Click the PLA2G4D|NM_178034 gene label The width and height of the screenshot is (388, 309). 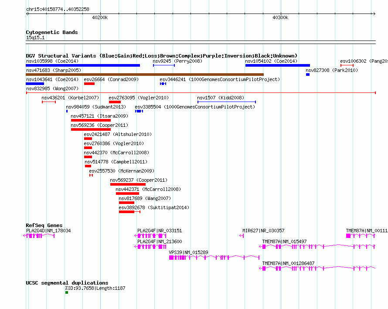point(48,231)
